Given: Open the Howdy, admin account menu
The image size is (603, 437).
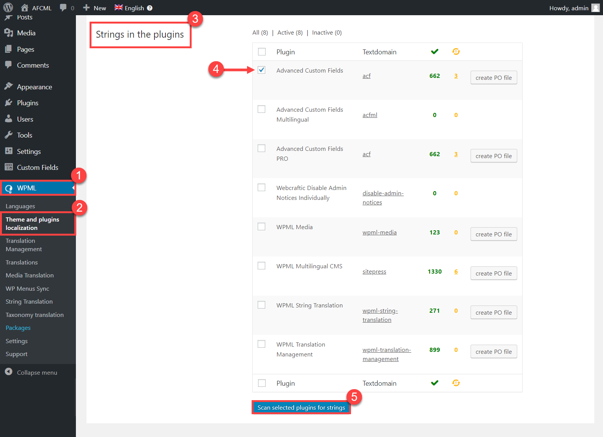Looking at the screenshot, I should pos(574,8).
